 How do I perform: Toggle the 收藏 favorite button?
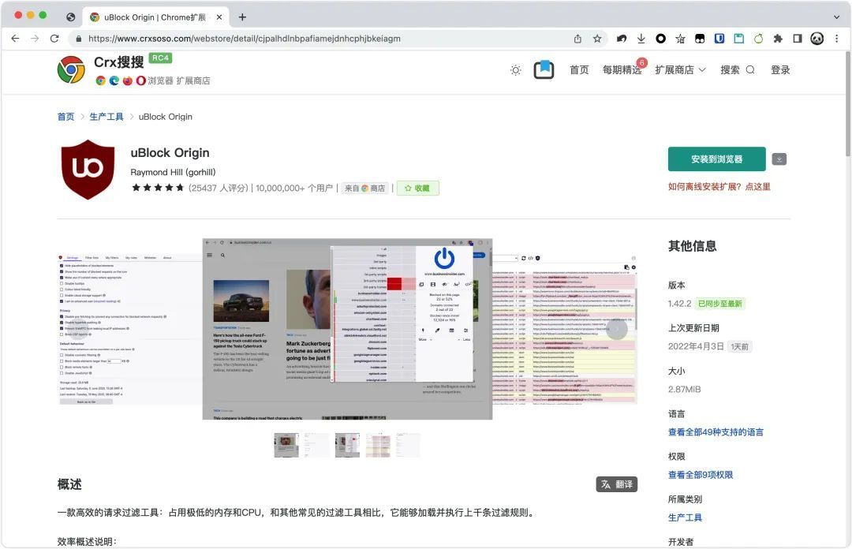coord(417,189)
